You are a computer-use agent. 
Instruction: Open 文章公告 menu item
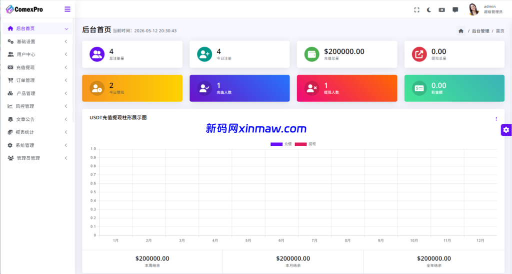pyautogui.click(x=37, y=119)
